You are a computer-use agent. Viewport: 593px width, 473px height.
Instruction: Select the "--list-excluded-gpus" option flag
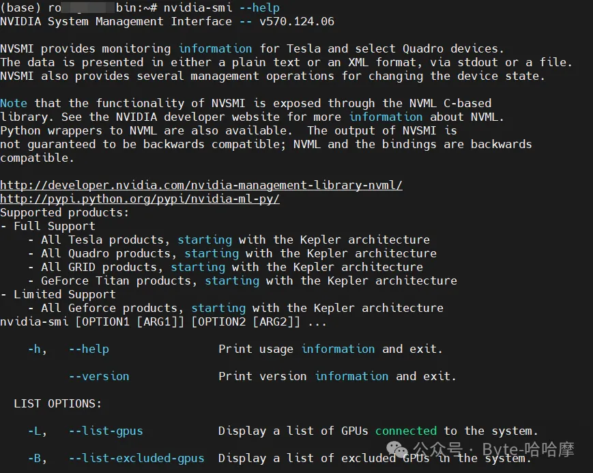136,458
